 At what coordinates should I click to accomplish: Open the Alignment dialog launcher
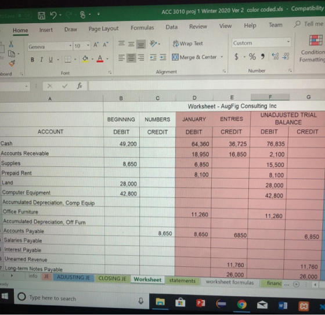224,71
